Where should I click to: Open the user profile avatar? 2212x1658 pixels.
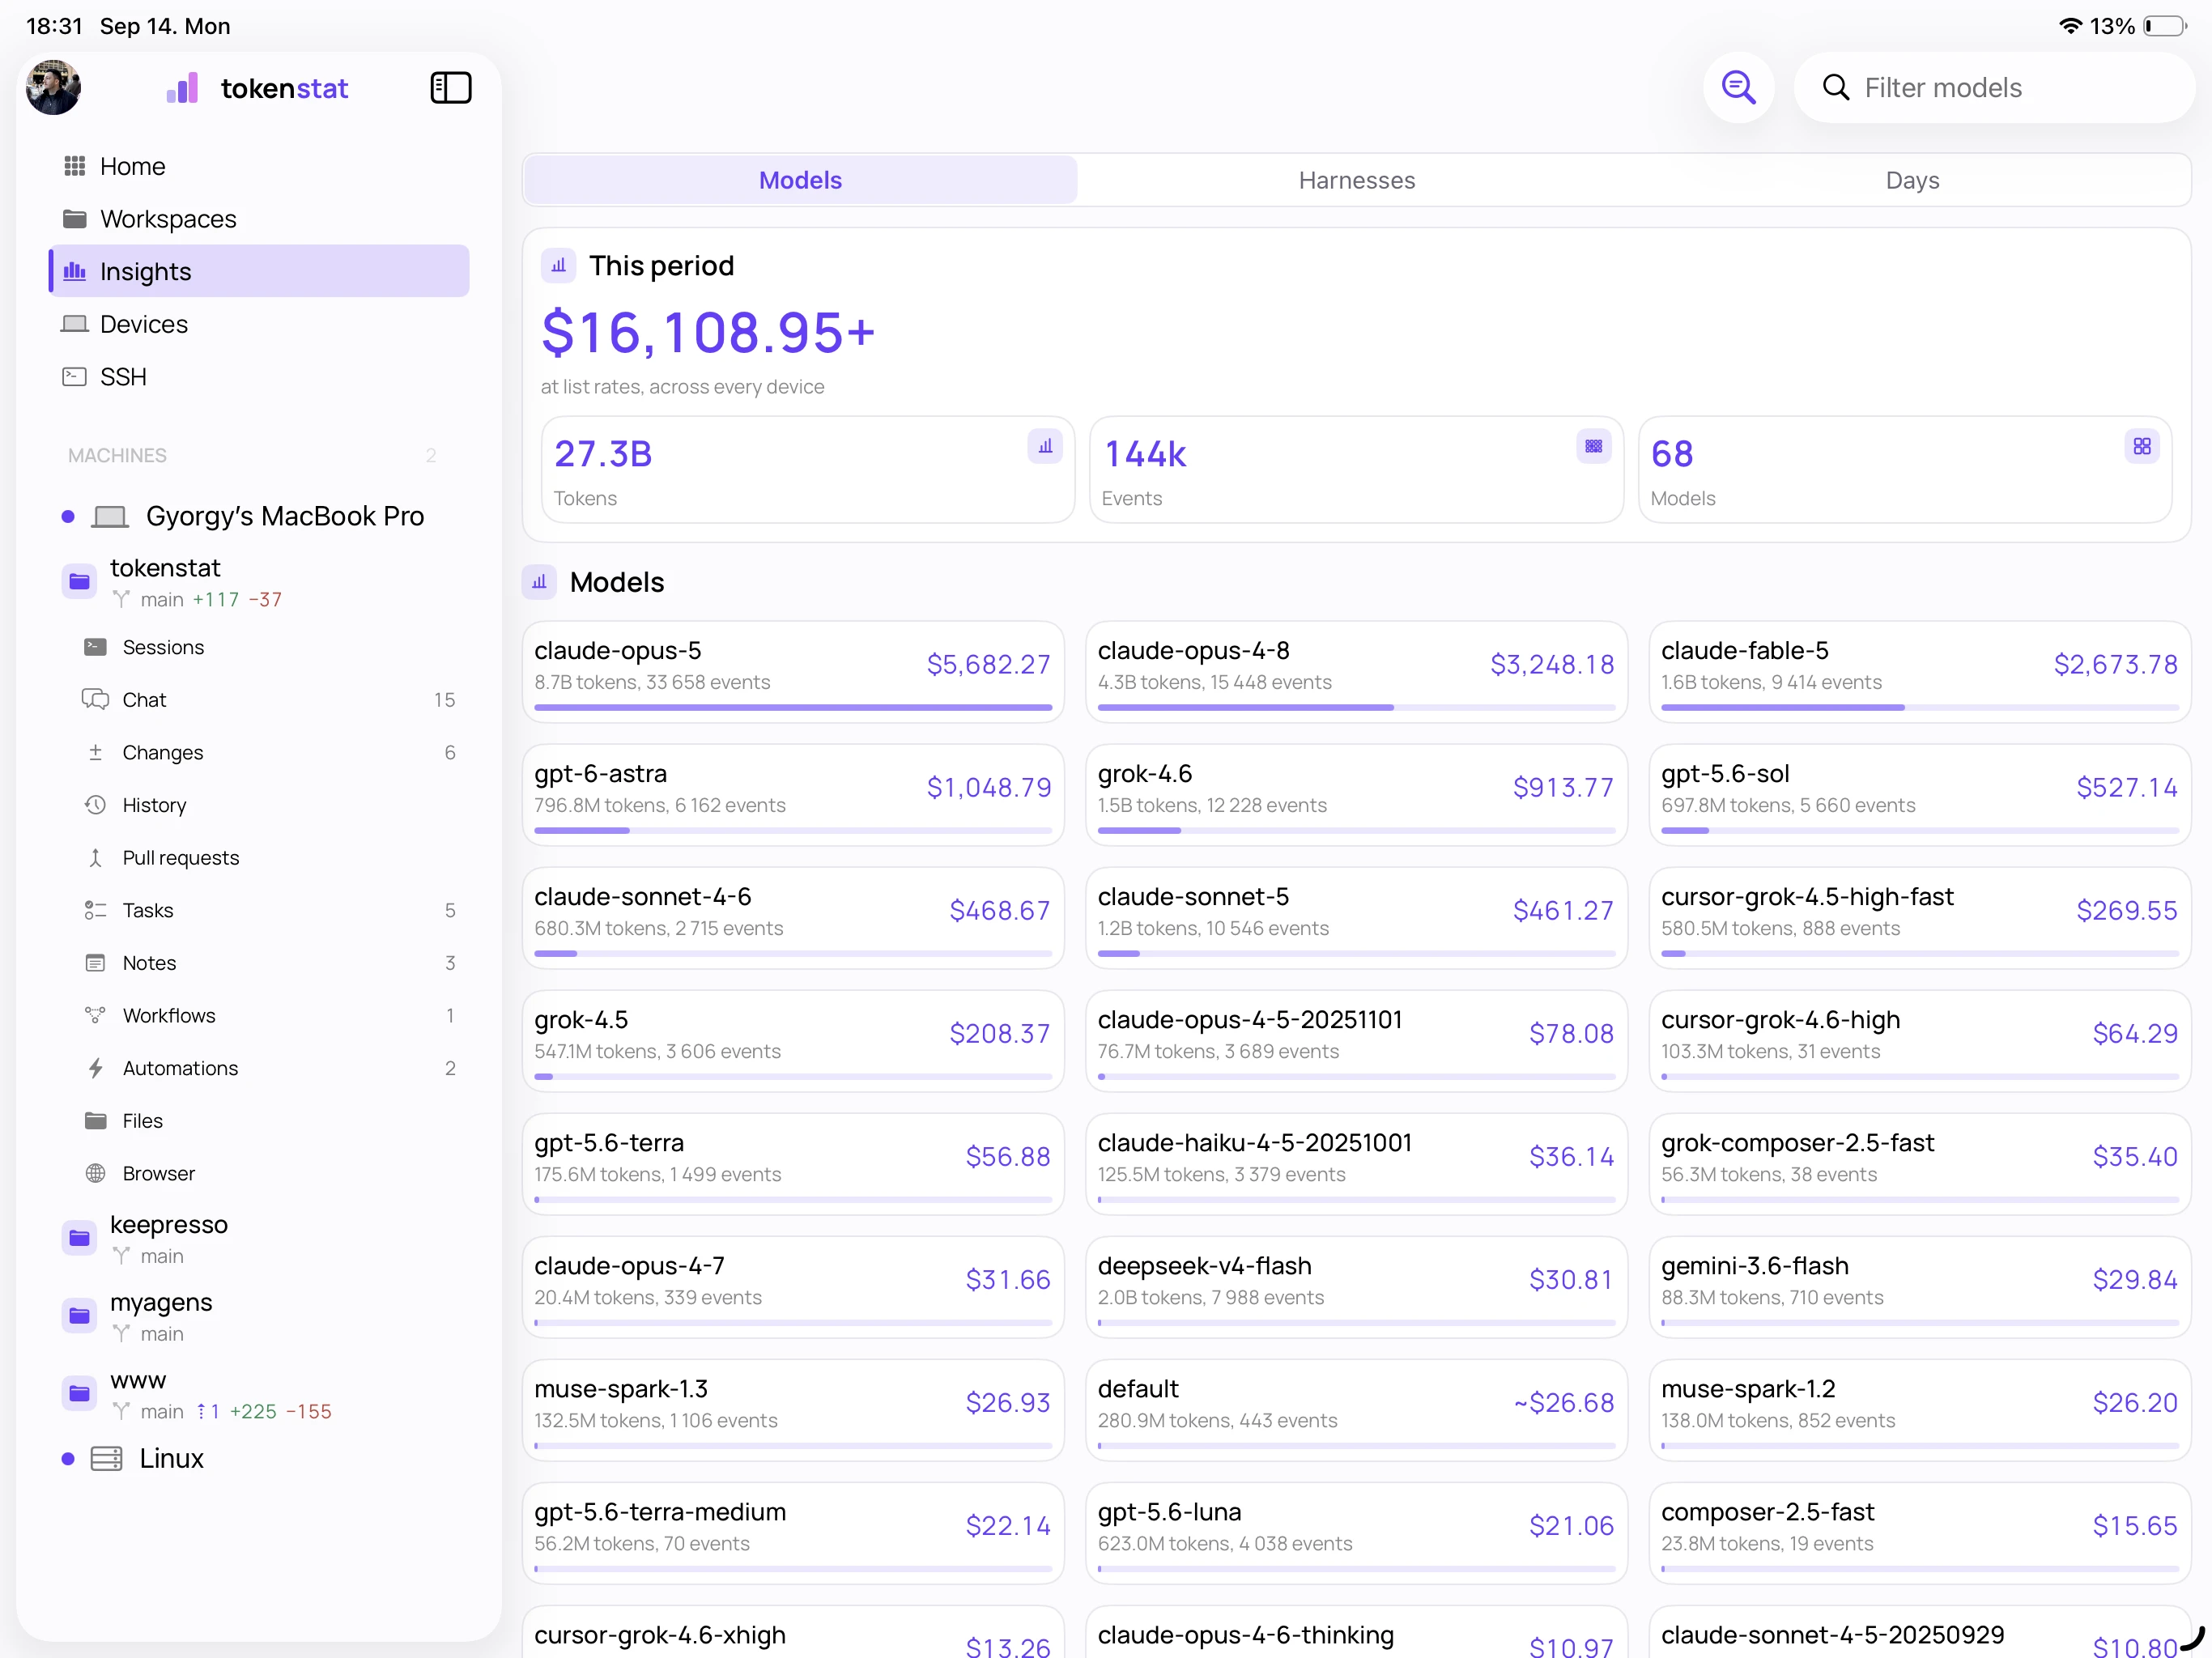53,88
